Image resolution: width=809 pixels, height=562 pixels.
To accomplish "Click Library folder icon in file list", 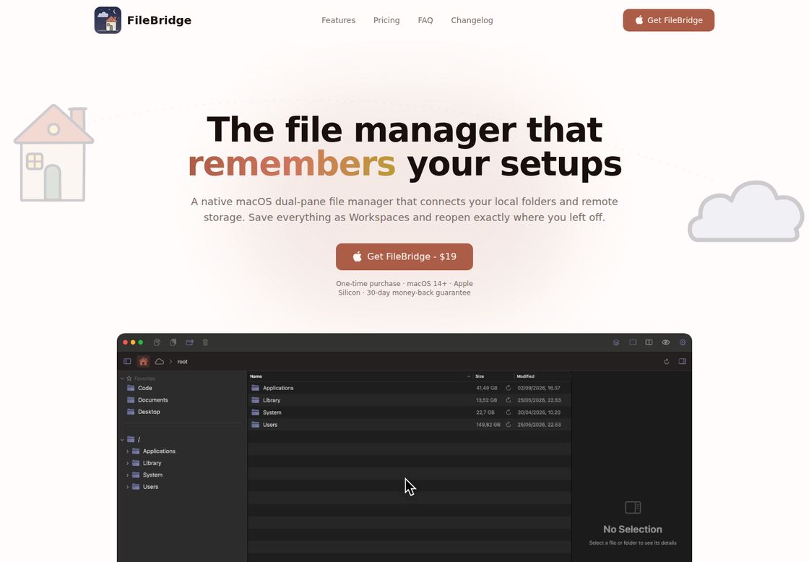I will click(255, 400).
